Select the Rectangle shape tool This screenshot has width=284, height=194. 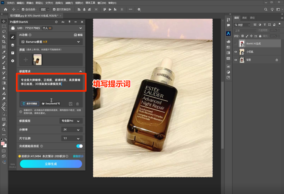tap(4, 119)
